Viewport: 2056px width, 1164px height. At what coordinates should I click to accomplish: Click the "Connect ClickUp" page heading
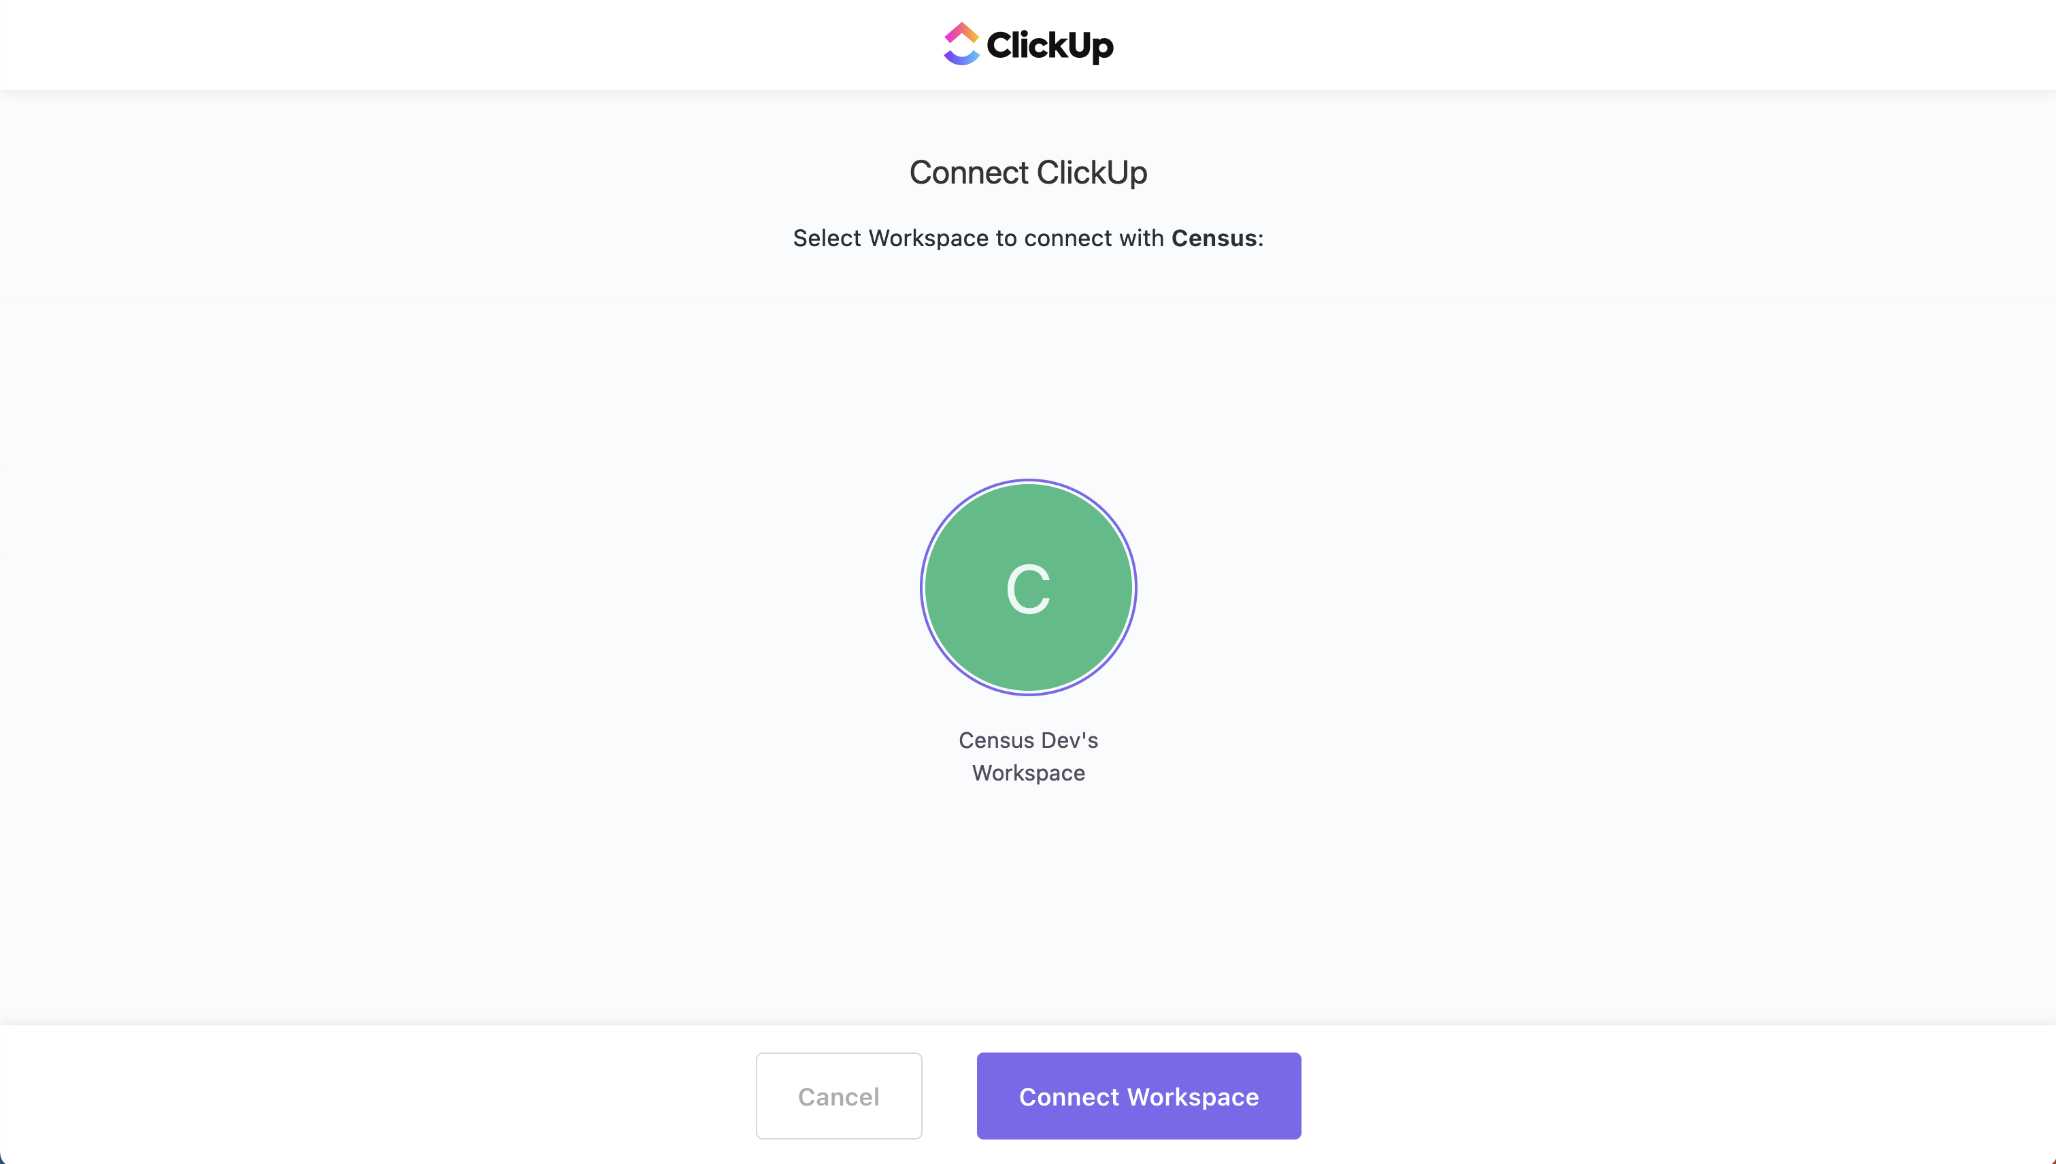click(1028, 173)
